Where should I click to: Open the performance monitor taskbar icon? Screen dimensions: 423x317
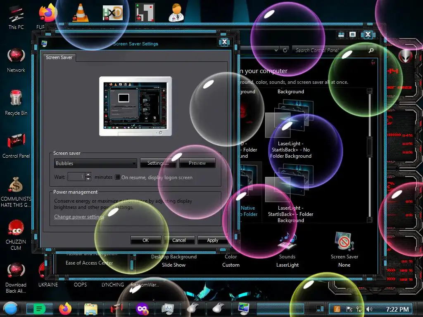point(168,309)
